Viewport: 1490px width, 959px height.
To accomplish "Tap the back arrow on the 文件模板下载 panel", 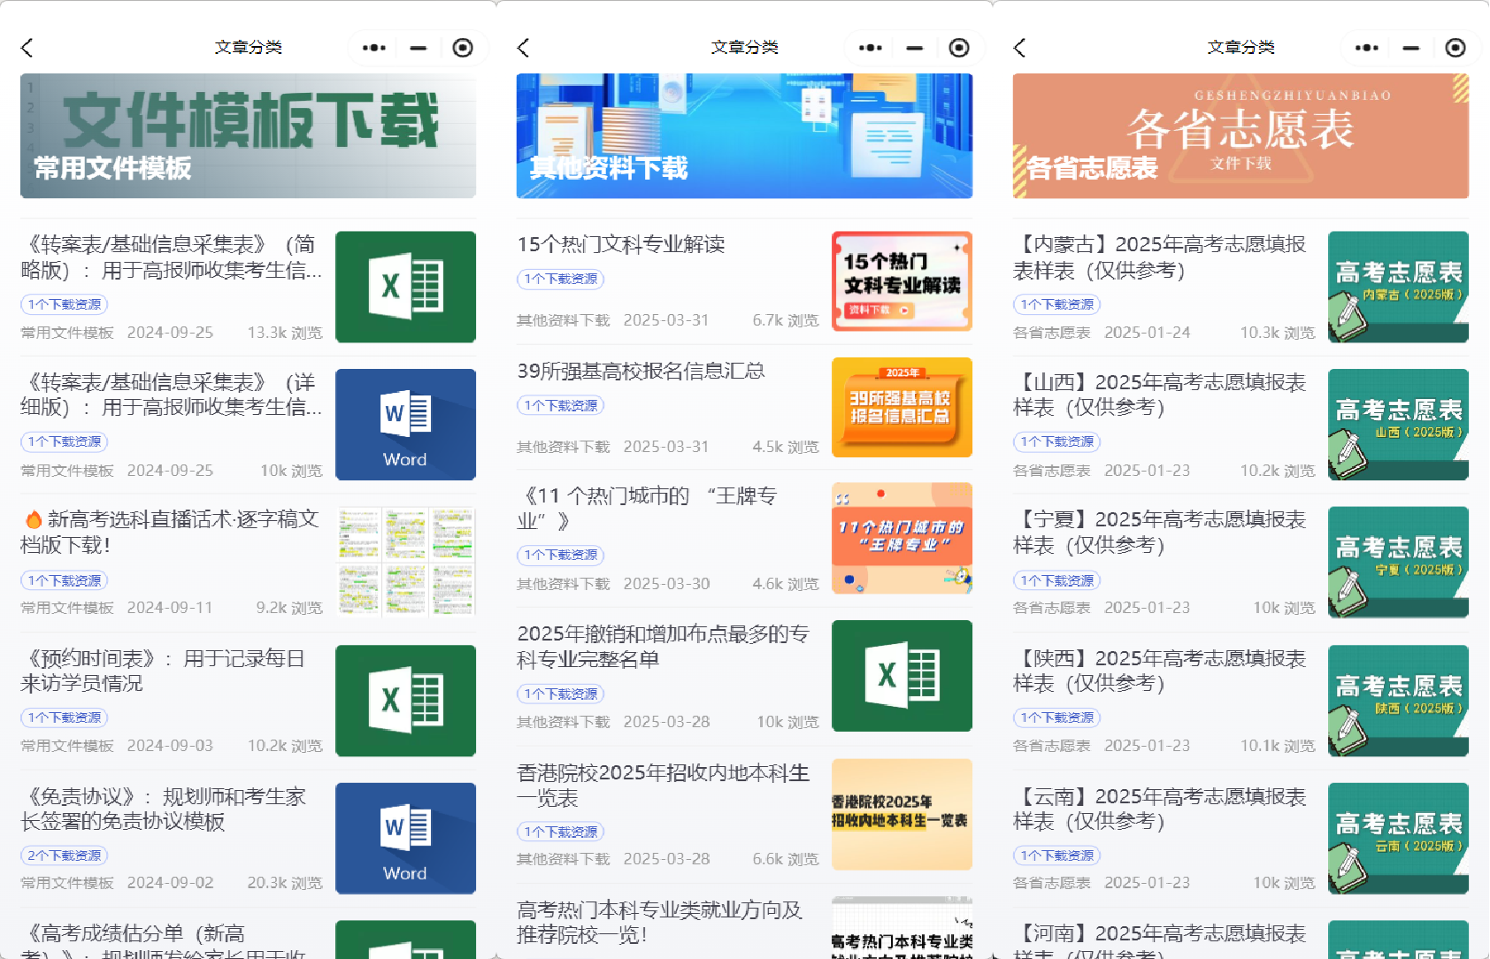I will tap(27, 48).
